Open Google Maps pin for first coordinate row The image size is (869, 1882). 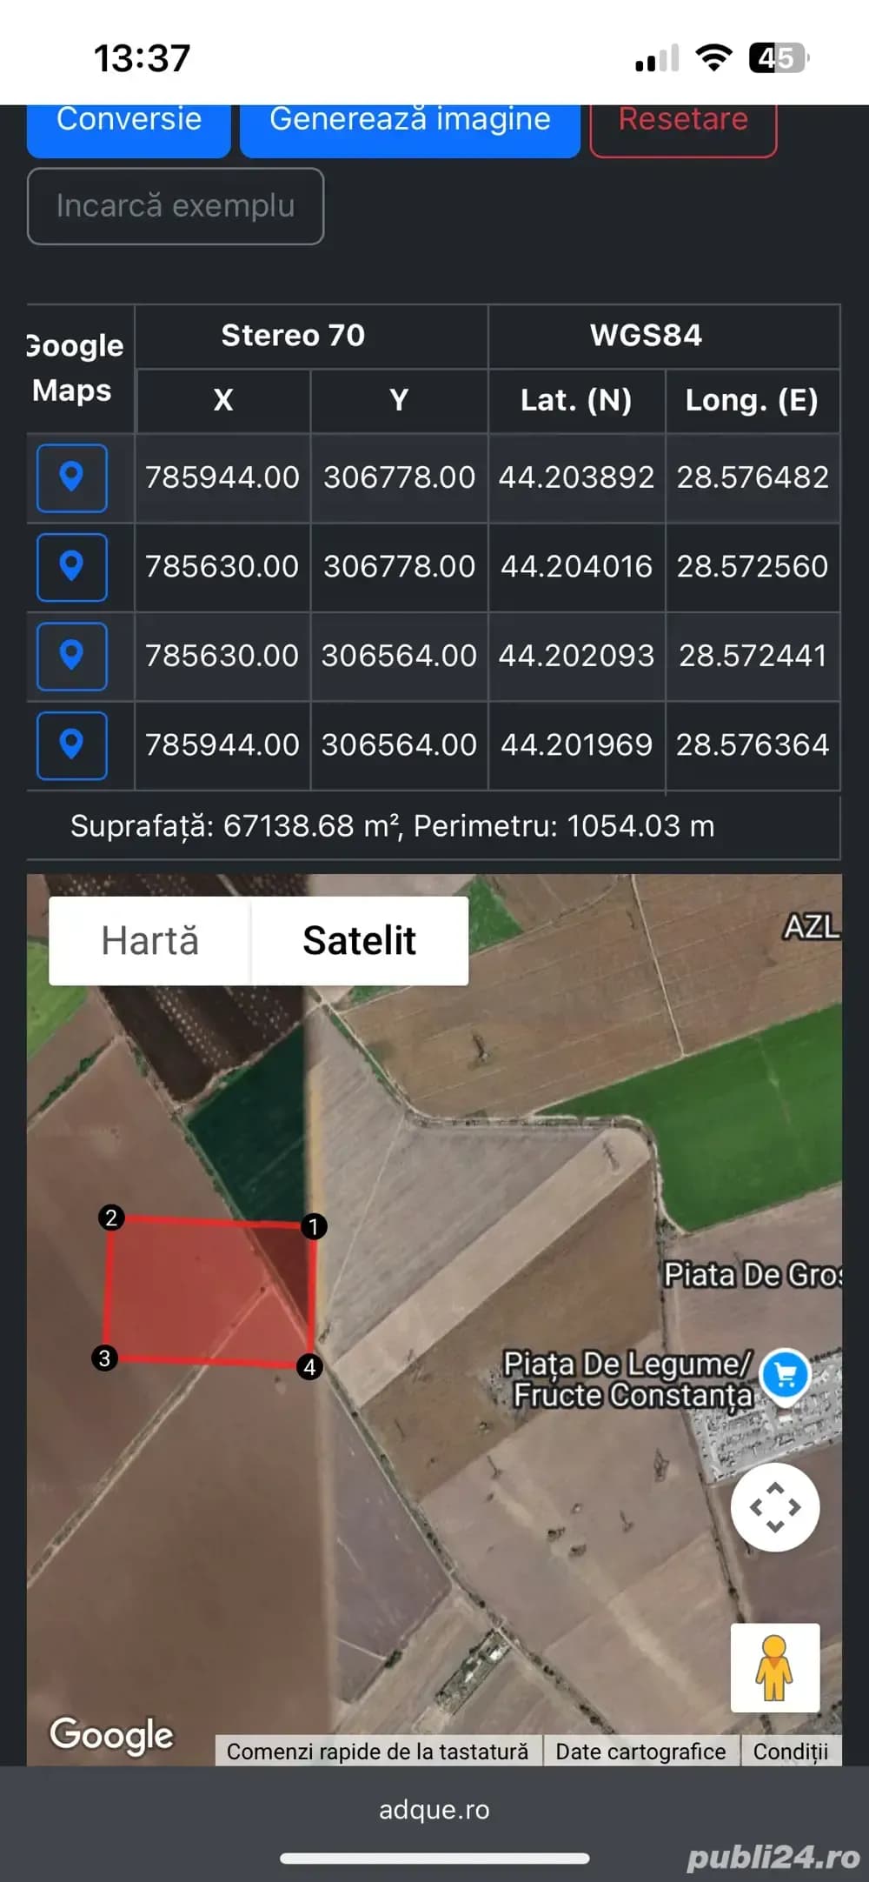tap(71, 477)
